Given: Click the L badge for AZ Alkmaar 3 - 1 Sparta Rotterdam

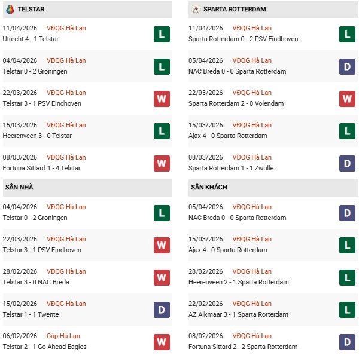Looking at the screenshot, I should 347,310.
